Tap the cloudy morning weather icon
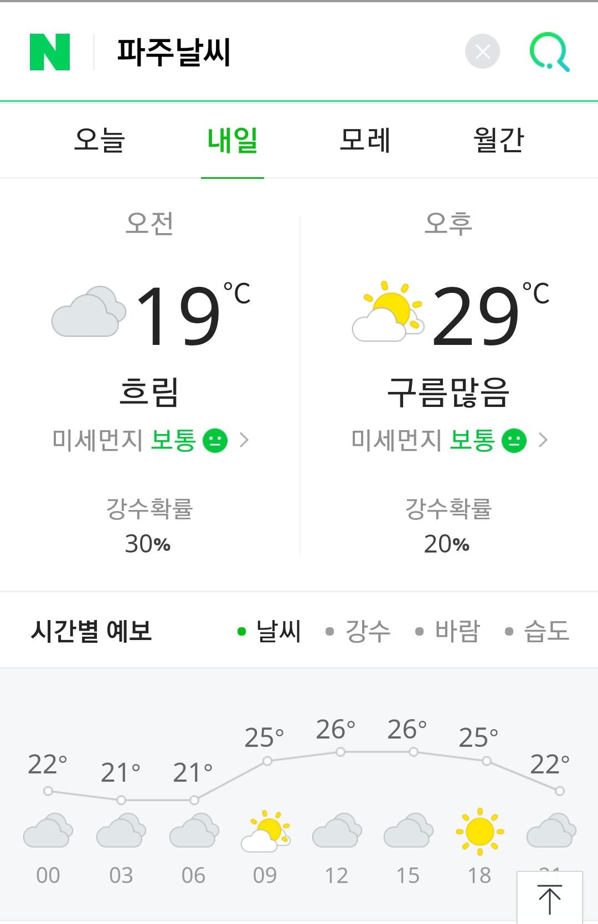This screenshot has height=924, width=598. (x=89, y=312)
